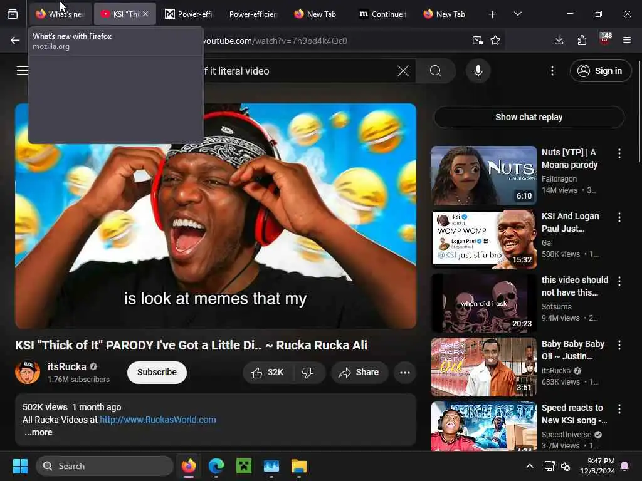The height and width of the screenshot is (481, 642).
Task: Click SpeedUniverse channel name
Action: [566, 435]
